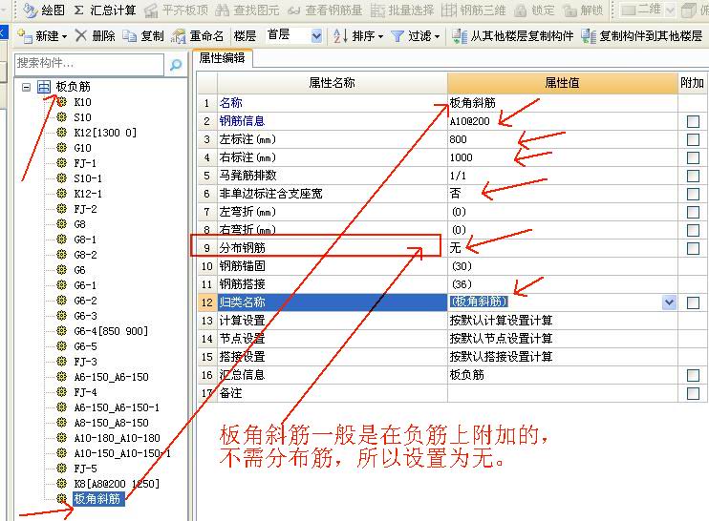Screen dimensions: 709x521
Task: Toggle 附加 checkbox for 左标注
Action: pyautogui.click(x=693, y=139)
